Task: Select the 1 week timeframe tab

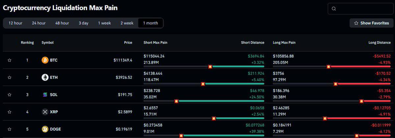Action: pos(104,23)
